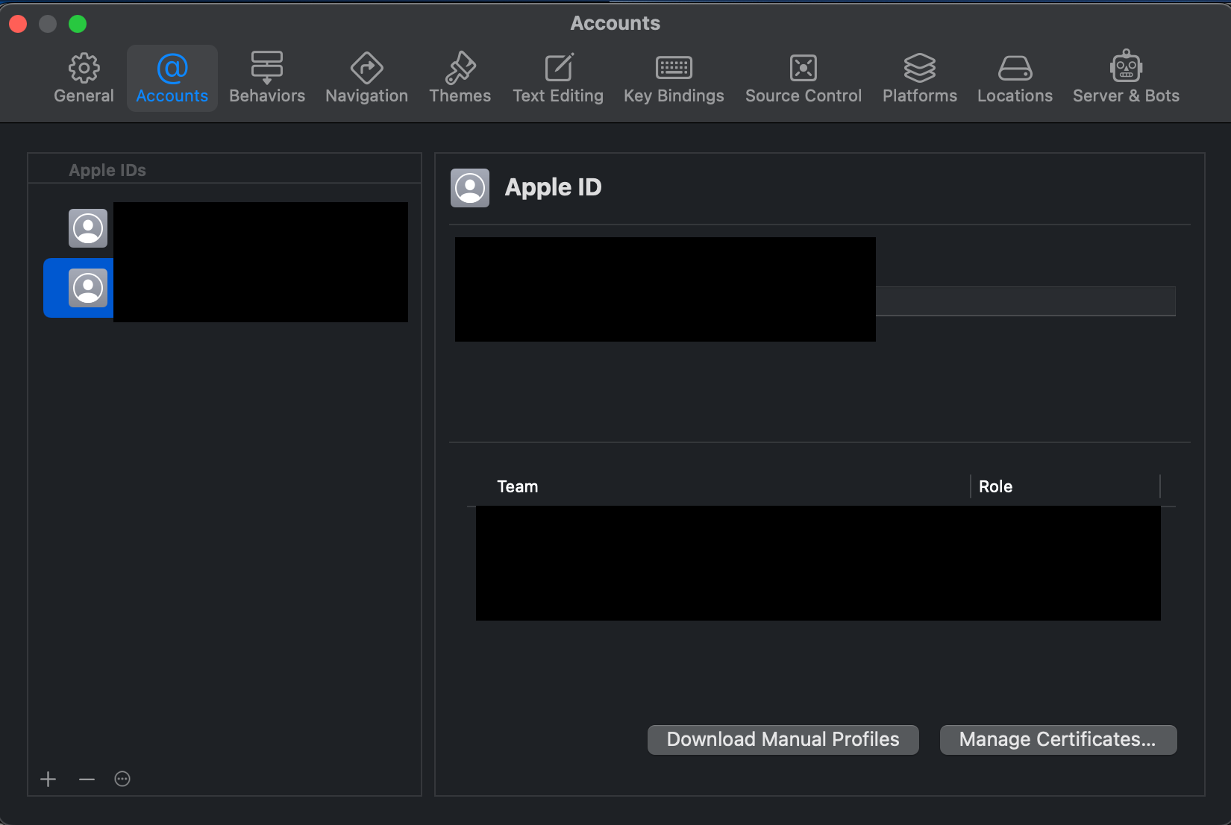Click the Role column header
Viewport: 1231px width, 825px height.
(x=995, y=486)
